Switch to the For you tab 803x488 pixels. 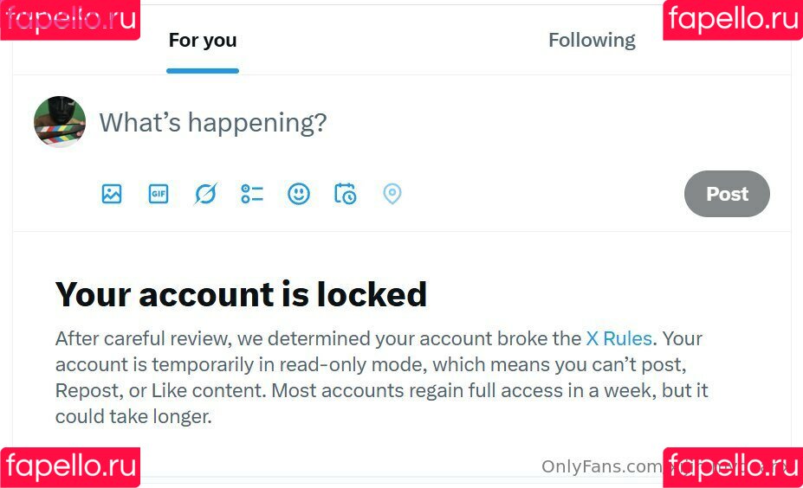pyautogui.click(x=203, y=41)
